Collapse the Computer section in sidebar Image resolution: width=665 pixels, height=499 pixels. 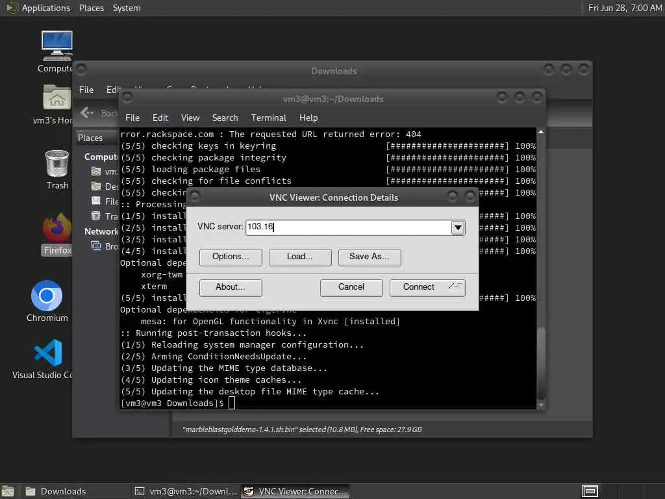101,157
